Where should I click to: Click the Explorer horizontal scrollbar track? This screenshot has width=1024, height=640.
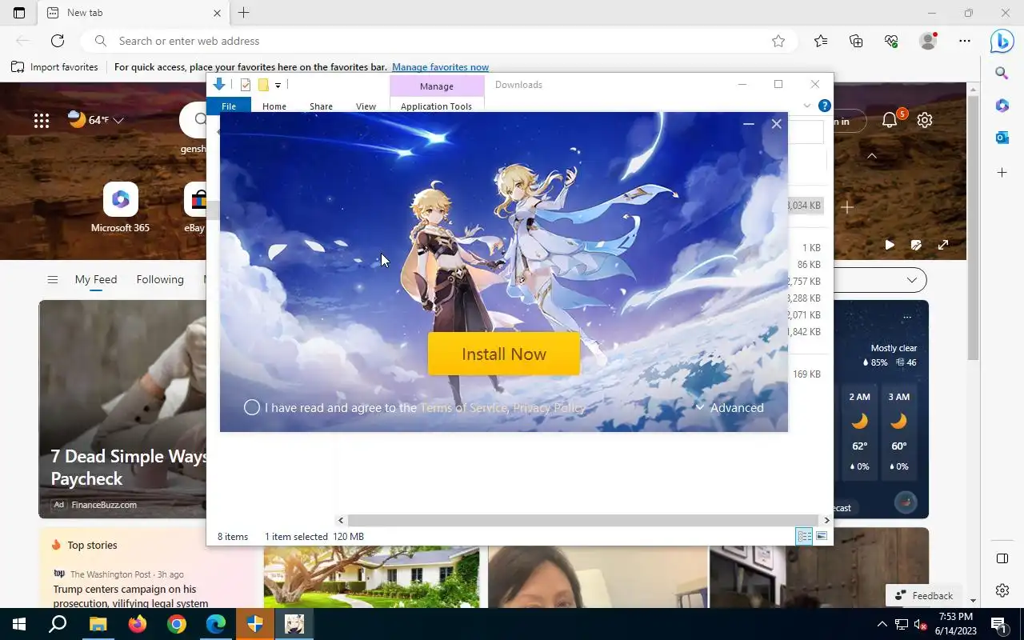tap(583, 520)
